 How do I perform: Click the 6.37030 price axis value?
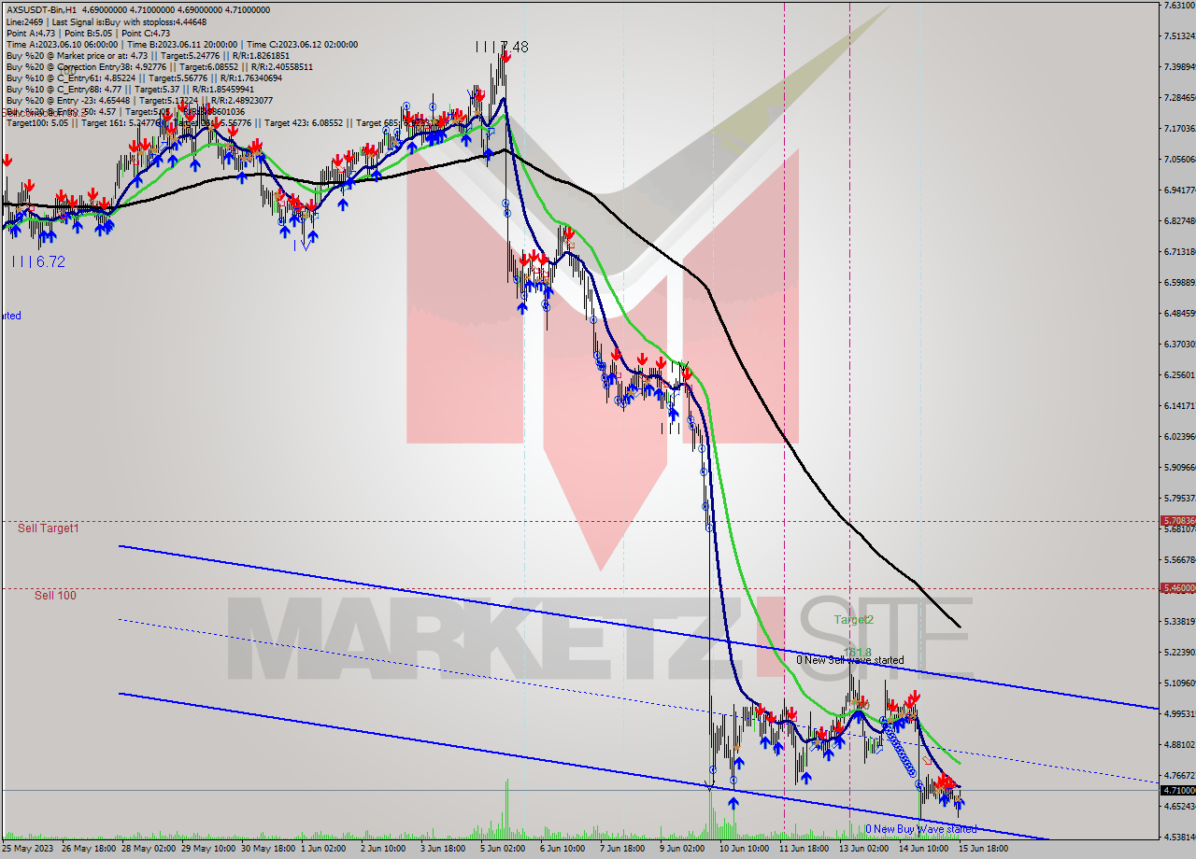pos(1180,345)
